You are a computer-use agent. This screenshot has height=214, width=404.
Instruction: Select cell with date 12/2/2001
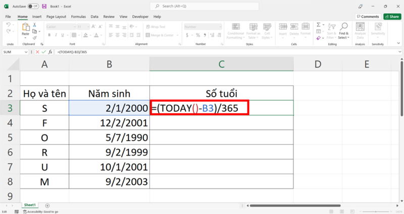point(109,123)
